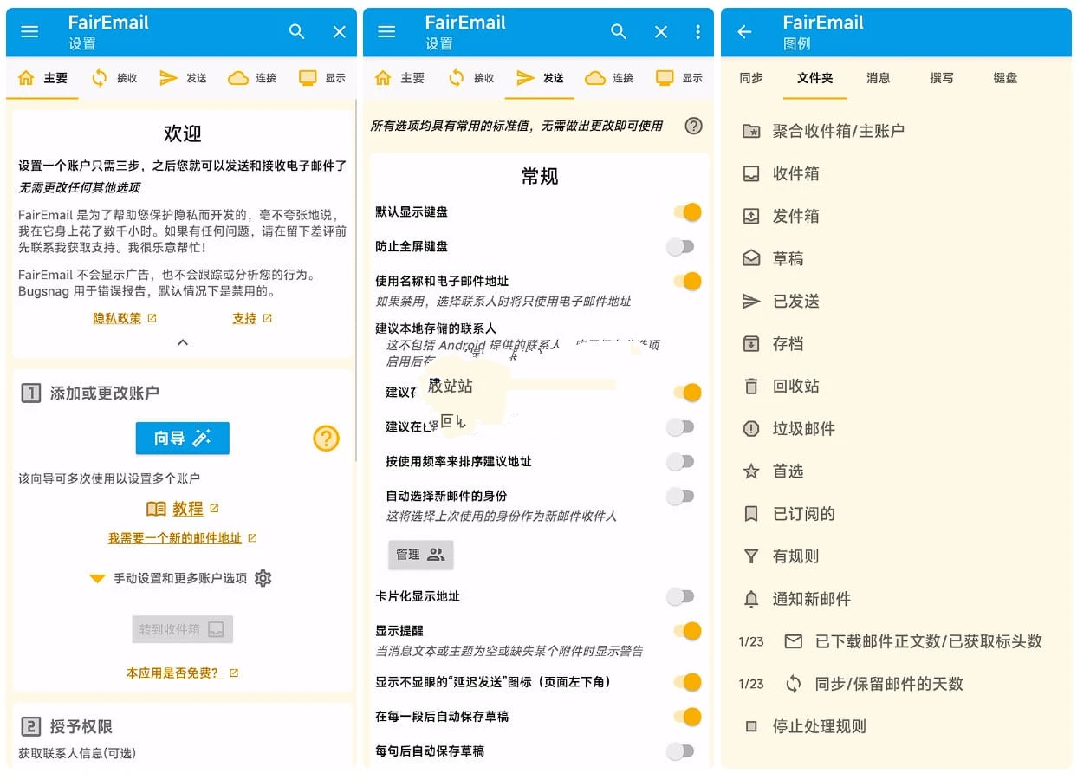Open the 显示 tab on the 常规 settings screen
The width and height of the screenshot is (1077, 780).
pos(678,78)
